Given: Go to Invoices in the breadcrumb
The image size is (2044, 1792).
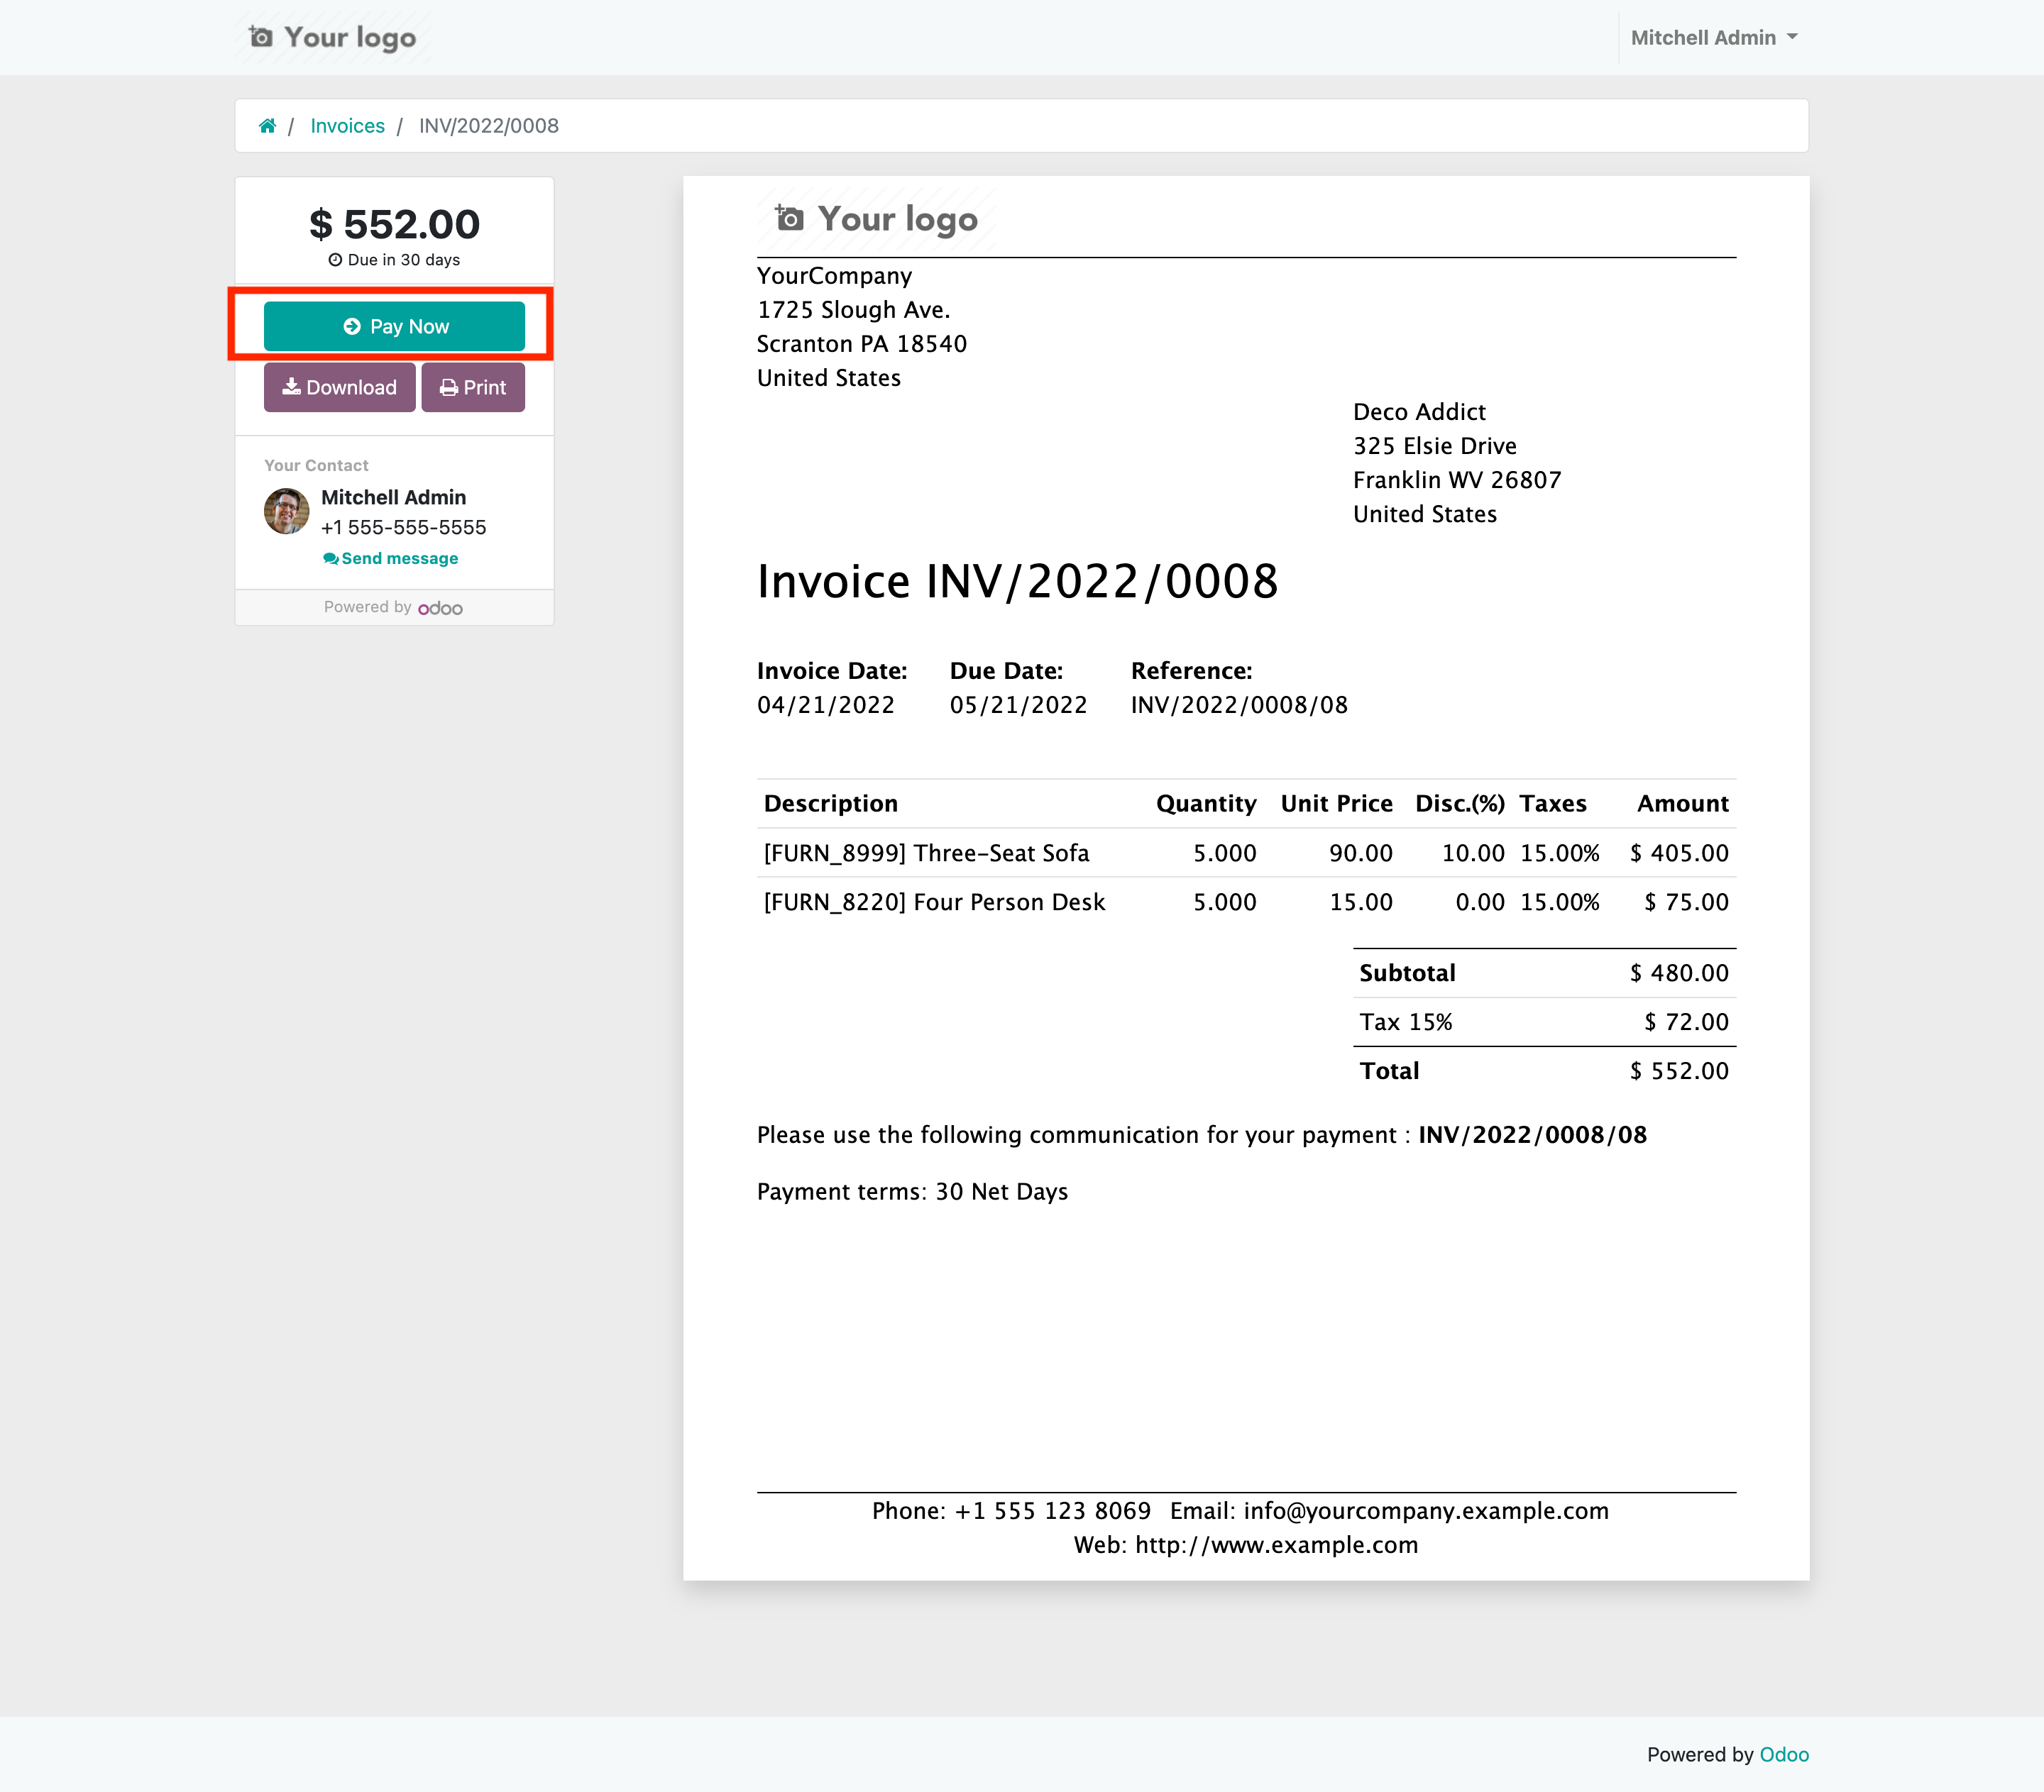Looking at the screenshot, I should coord(347,126).
